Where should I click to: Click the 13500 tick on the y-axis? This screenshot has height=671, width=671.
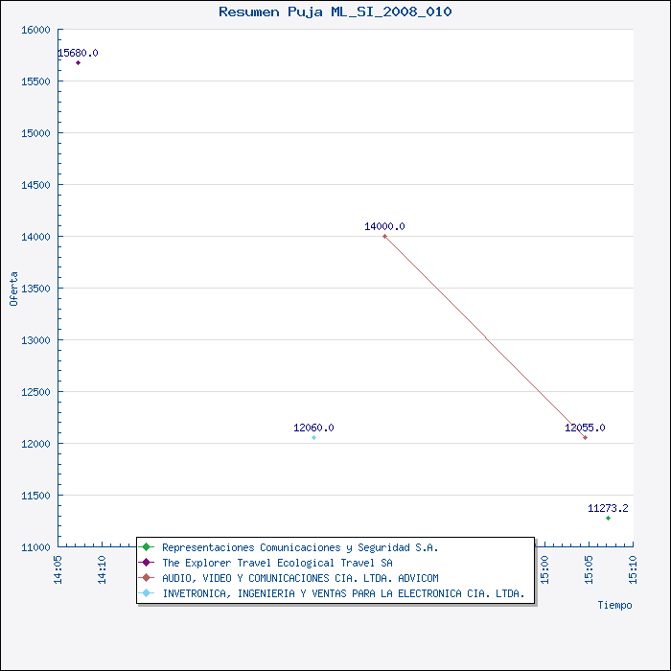(x=35, y=289)
